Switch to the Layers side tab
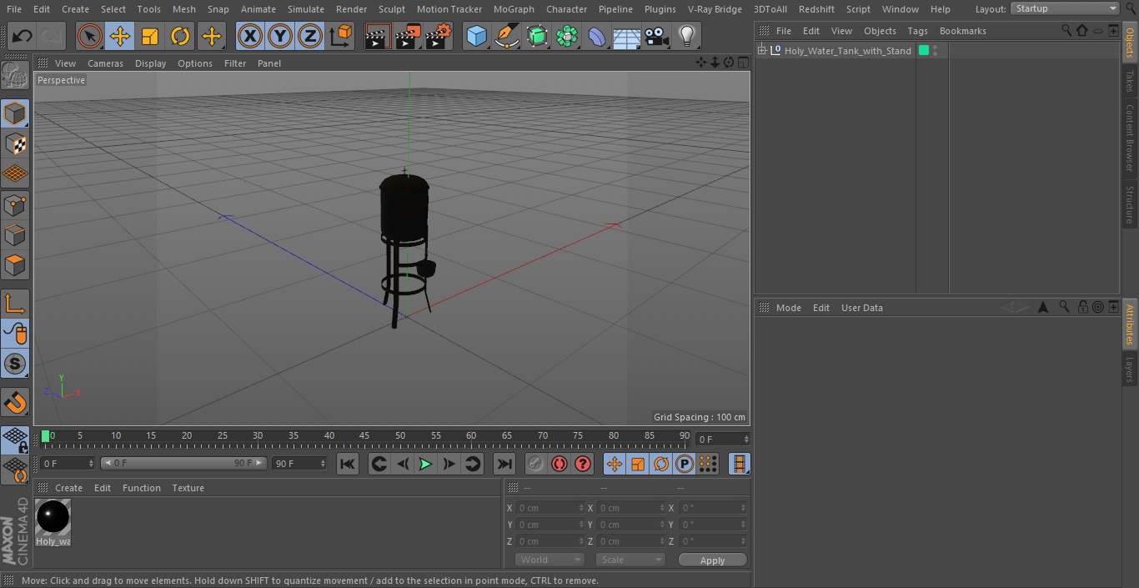 (x=1130, y=369)
